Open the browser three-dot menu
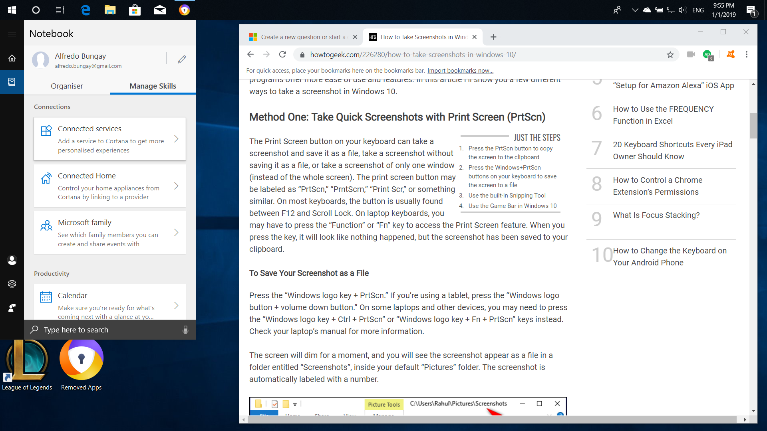 click(x=747, y=55)
